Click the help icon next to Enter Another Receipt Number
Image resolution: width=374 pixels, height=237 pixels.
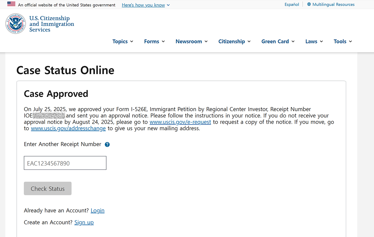pyautogui.click(x=107, y=145)
